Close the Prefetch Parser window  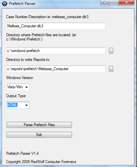click(x=126, y=2)
